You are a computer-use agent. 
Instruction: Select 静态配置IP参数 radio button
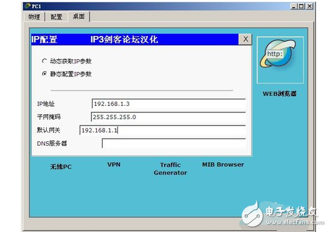[x=44, y=74]
